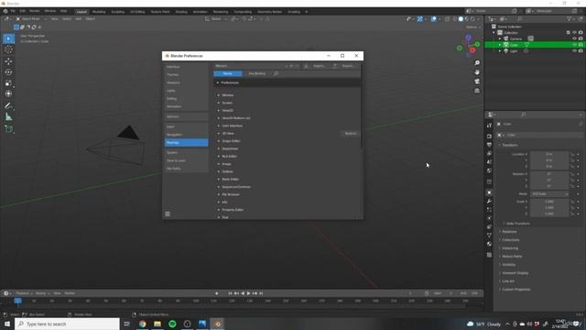Image resolution: width=586 pixels, height=330 pixels.
Task: Click the Scale X value field
Action: click(x=549, y=202)
